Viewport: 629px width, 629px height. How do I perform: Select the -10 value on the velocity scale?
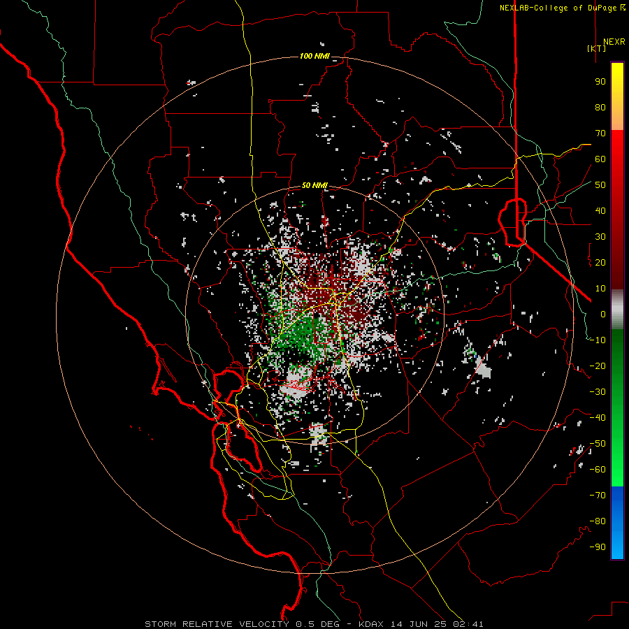(x=598, y=340)
